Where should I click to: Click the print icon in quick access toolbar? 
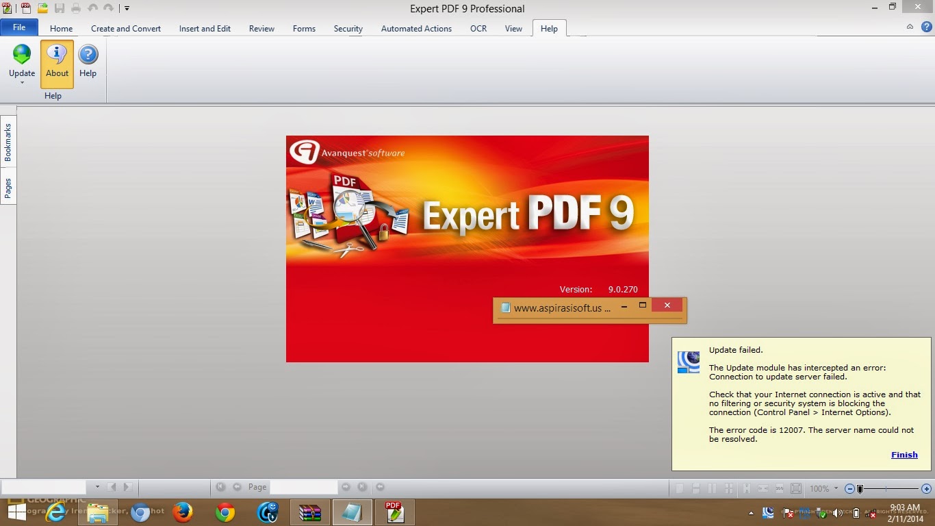point(76,8)
